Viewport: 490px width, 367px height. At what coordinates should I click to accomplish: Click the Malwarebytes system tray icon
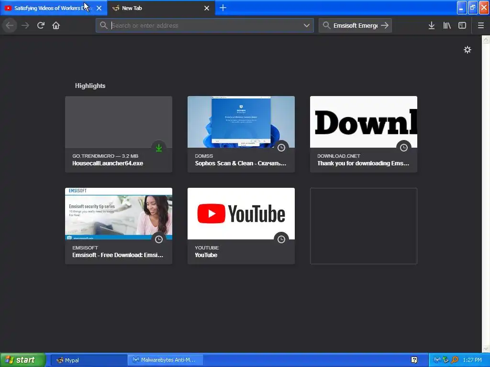click(x=437, y=360)
